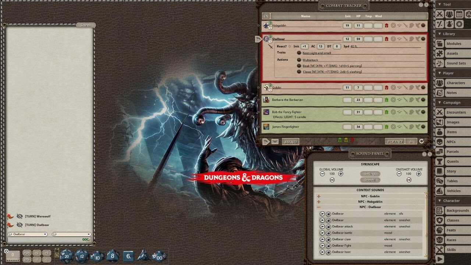Screen dimensions: 471x265
Task: Toggle the eye icon in the tracker header
Action: 266,16
